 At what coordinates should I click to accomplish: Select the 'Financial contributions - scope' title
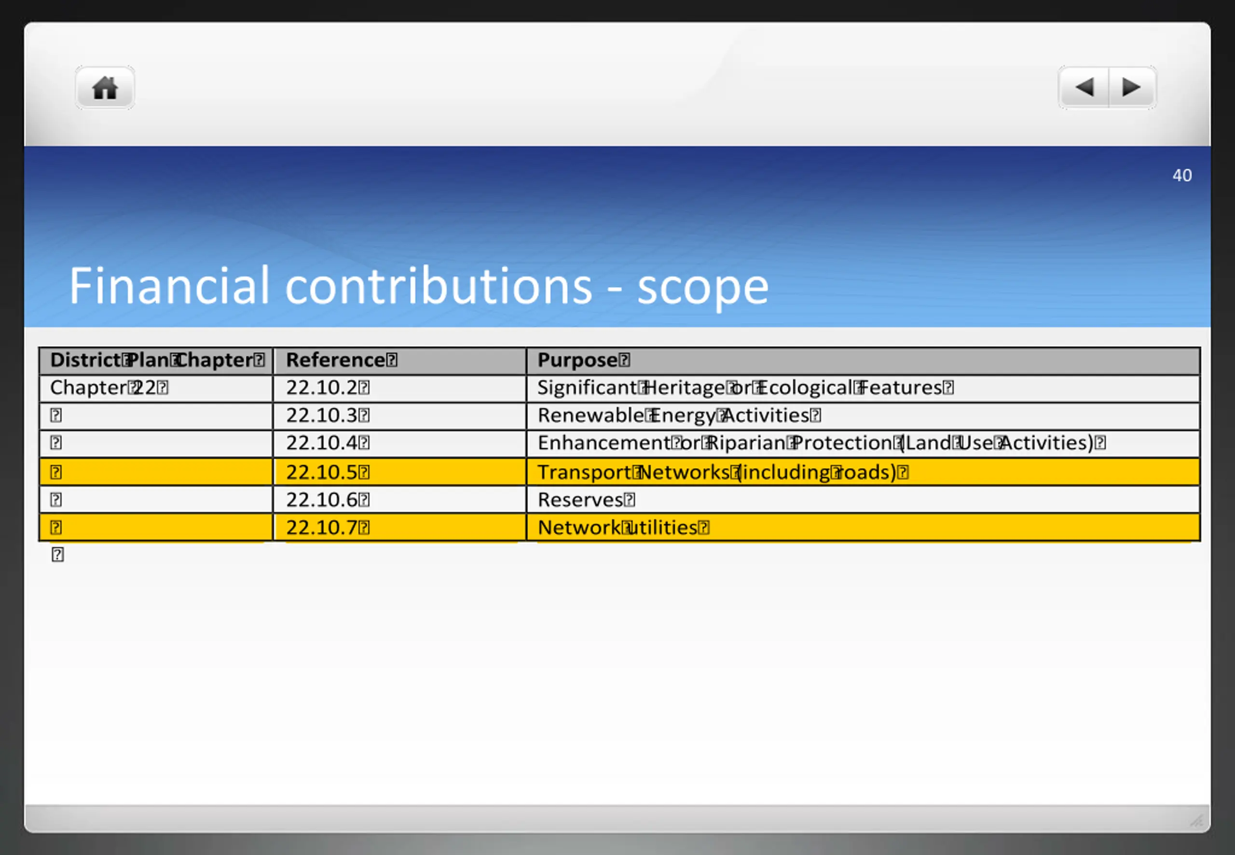click(x=418, y=286)
